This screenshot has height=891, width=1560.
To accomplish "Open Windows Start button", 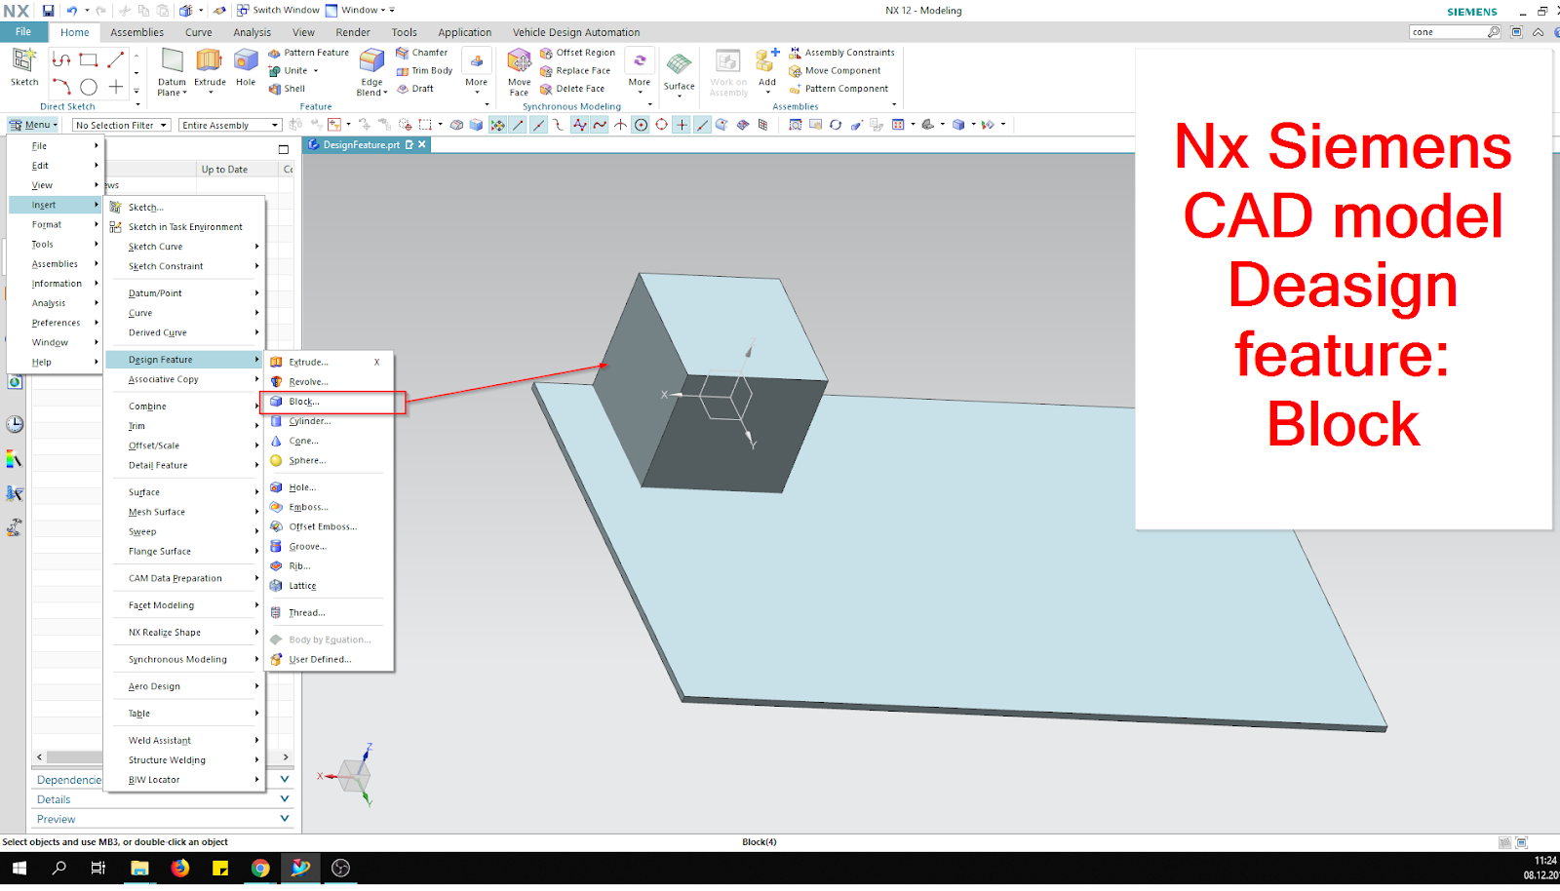I will pos(19,868).
